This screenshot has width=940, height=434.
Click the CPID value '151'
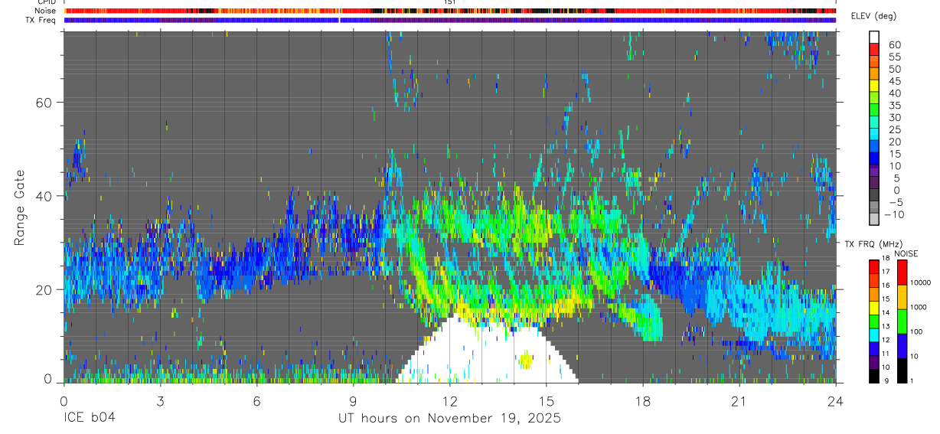pyautogui.click(x=450, y=2)
